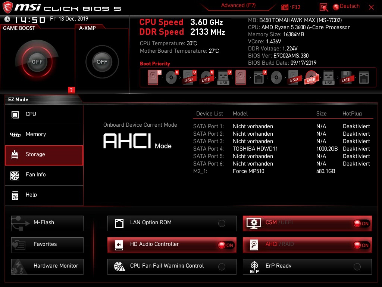Open the red question mark help icon
Image resolution: width=382 pixels, height=287 pixels.
click(x=71, y=90)
